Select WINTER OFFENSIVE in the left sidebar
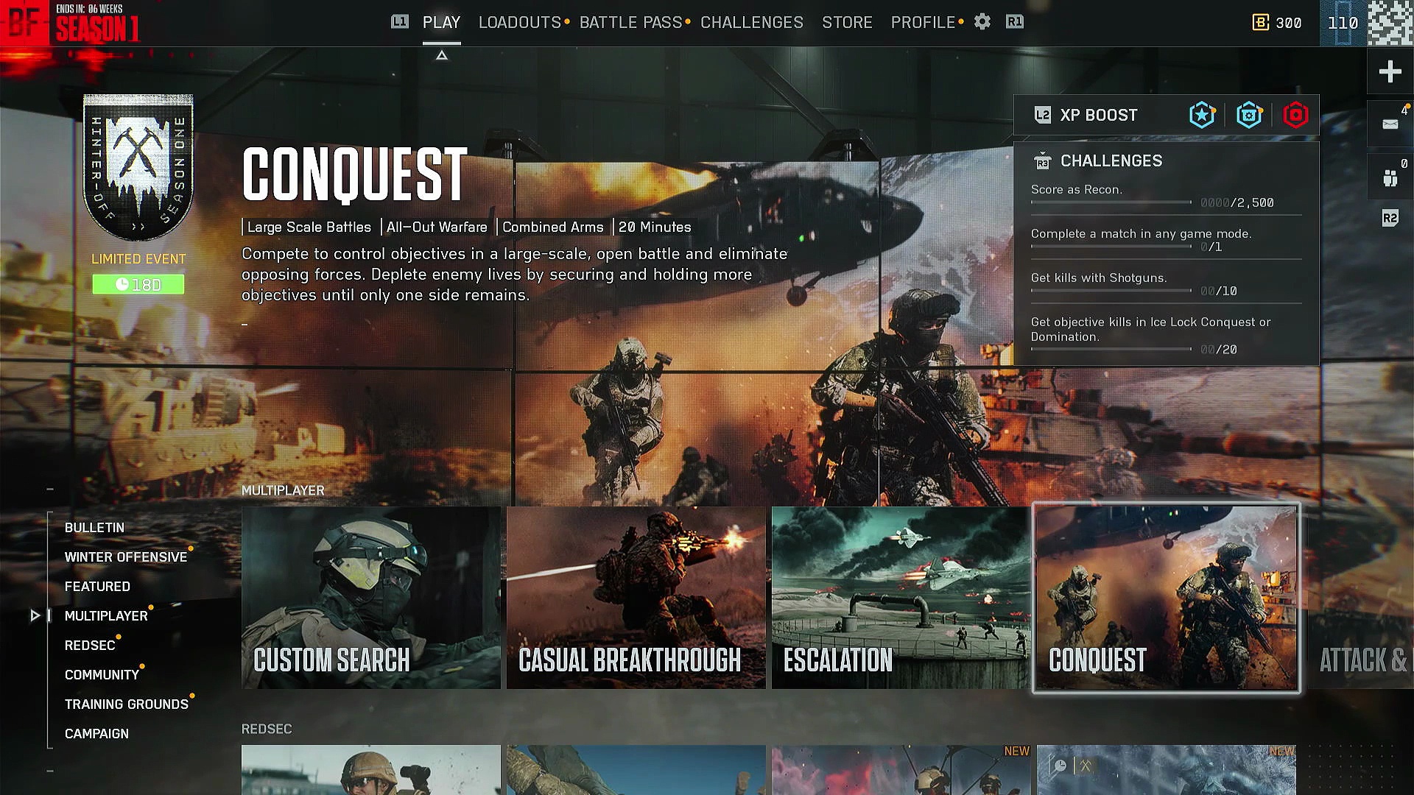Image resolution: width=1414 pixels, height=795 pixels. (125, 556)
